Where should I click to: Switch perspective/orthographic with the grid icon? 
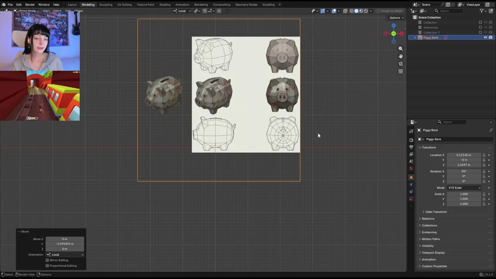pos(401,71)
